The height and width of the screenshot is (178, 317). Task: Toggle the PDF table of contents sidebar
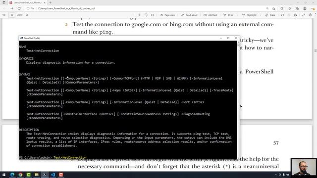pyautogui.click(x=4, y=15)
